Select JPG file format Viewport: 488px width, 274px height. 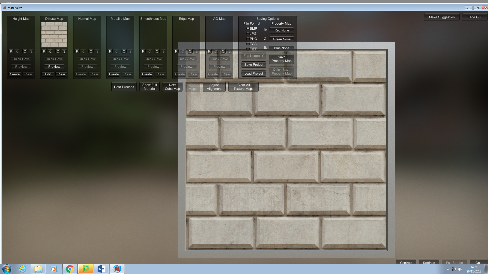(248, 33)
